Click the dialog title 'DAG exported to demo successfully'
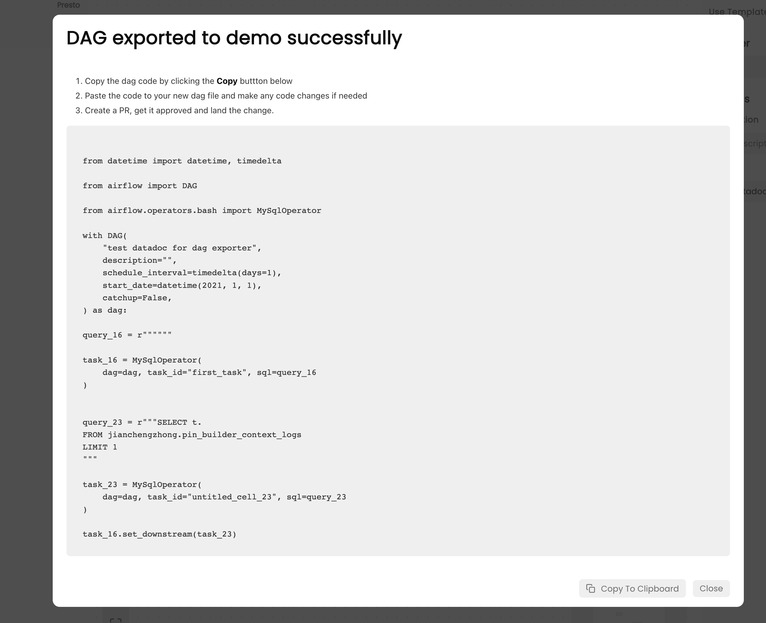Screen dimensions: 766x623 pyautogui.click(x=234, y=38)
